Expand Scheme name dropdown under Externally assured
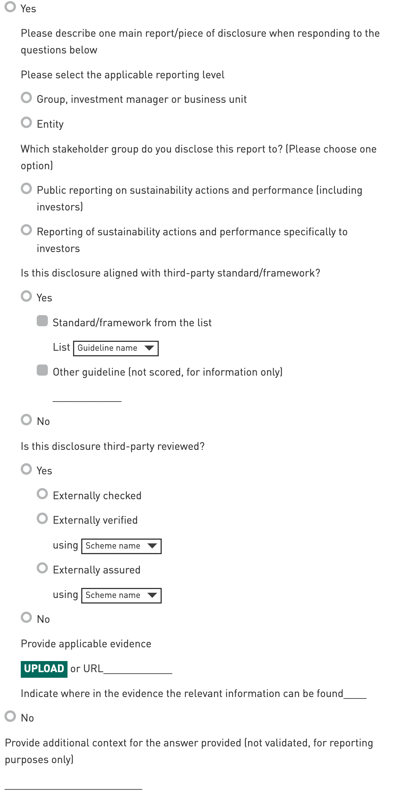The height and width of the screenshot is (798, 405). point(121,595)
